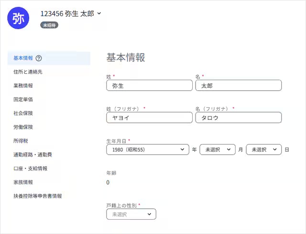This screenshot has width=306, height=234.
Task: Click the 名 field containing 太郎
Action: (238, 85)
